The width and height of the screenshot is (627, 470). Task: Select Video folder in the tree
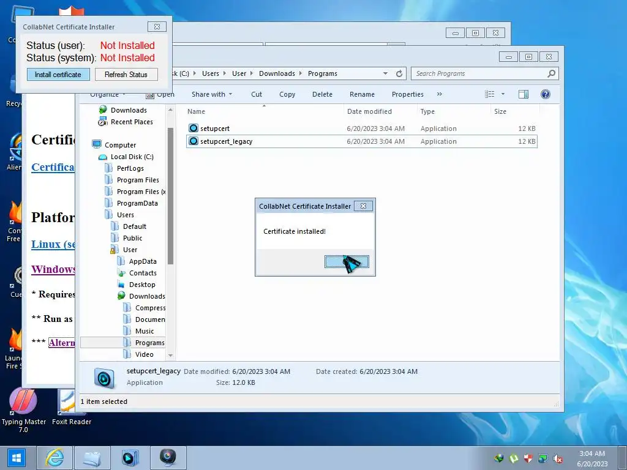pyautogui.click(x=144, y=354)
